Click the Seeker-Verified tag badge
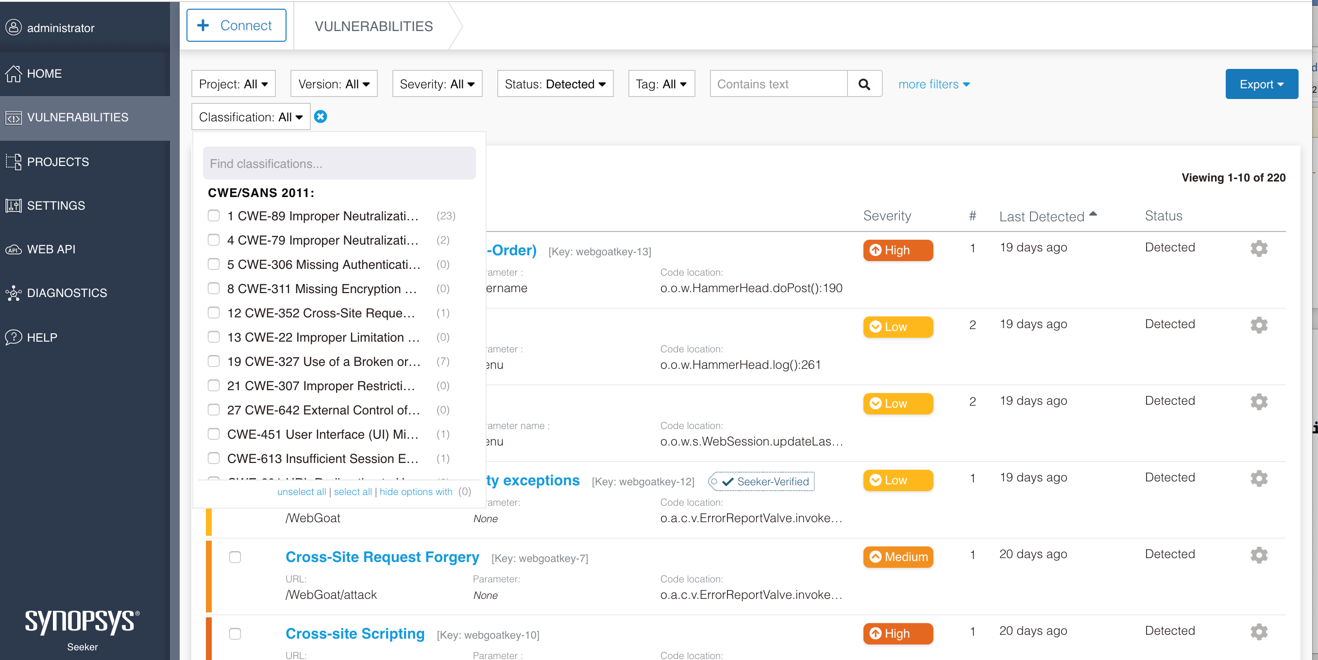 pos(761,481)
